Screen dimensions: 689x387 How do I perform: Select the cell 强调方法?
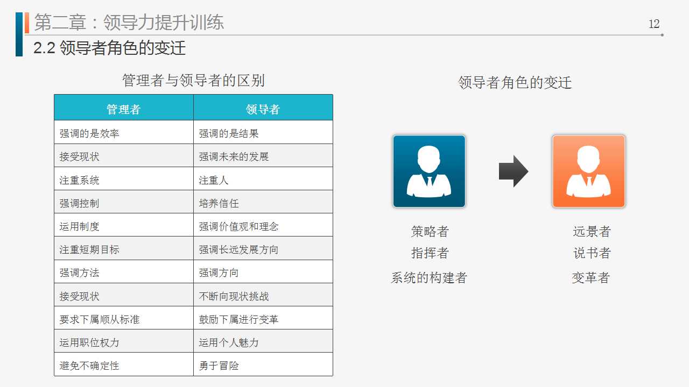(124, 271)
